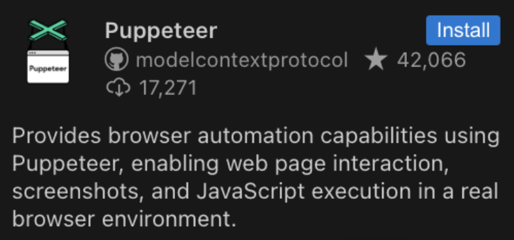Screen dimensions: 514x240
Task: Open the Puppeteer extension logo thumbnail
Action: click(48, 52)
